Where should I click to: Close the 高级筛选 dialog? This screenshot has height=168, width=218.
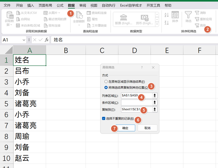(x=153, y=67)
